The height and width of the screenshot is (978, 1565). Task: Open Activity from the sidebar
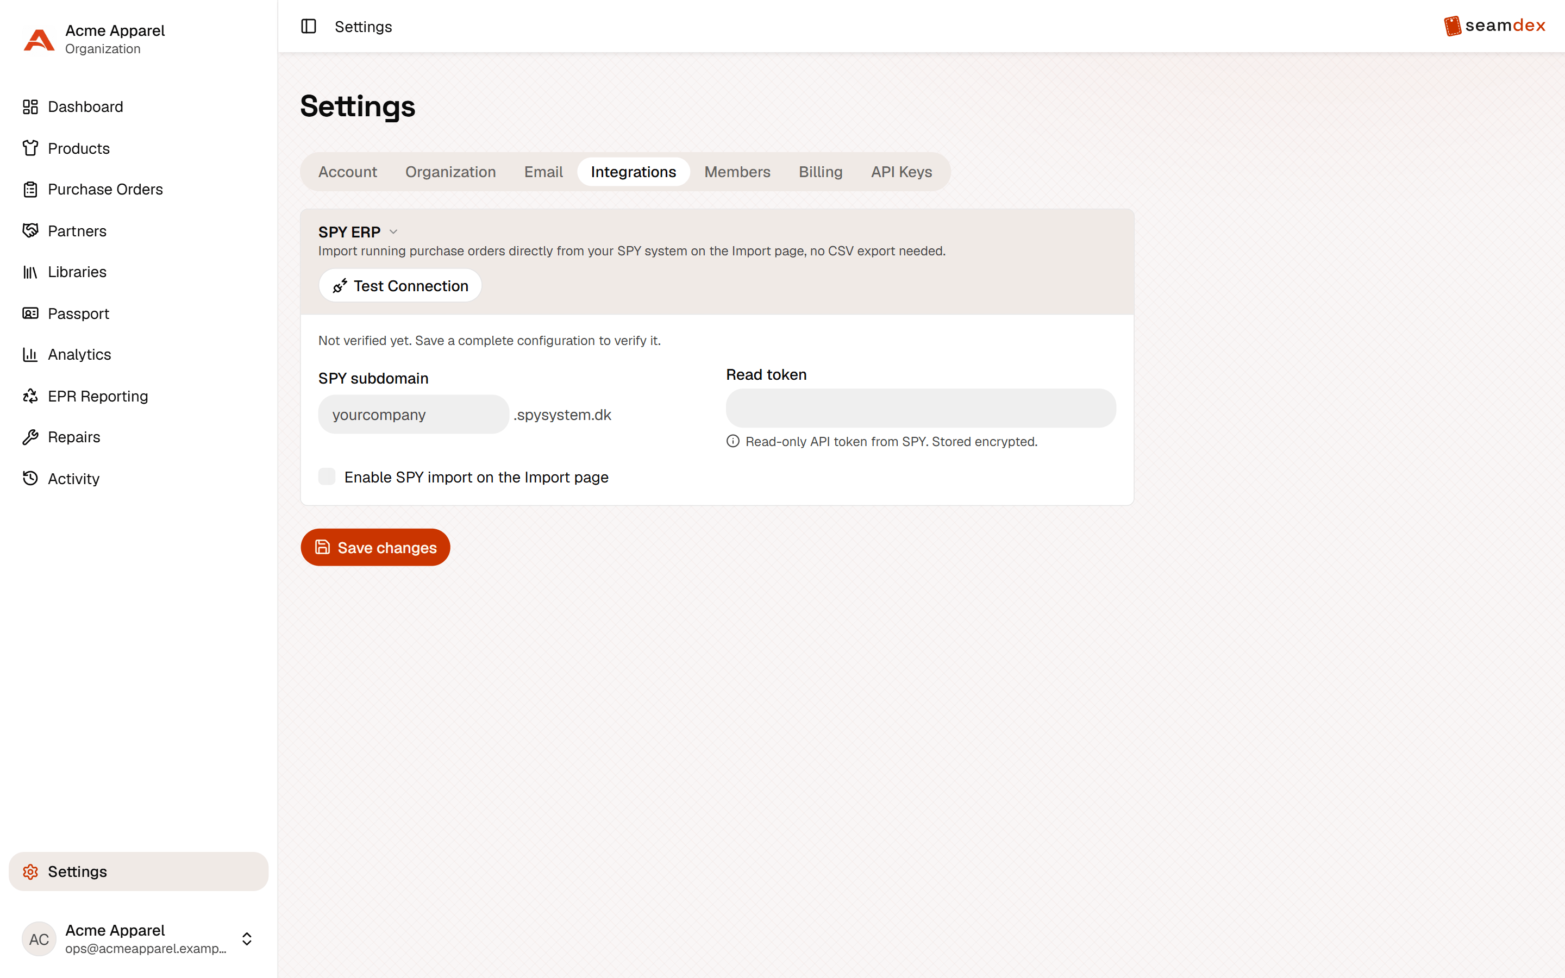tap(139, 478)
